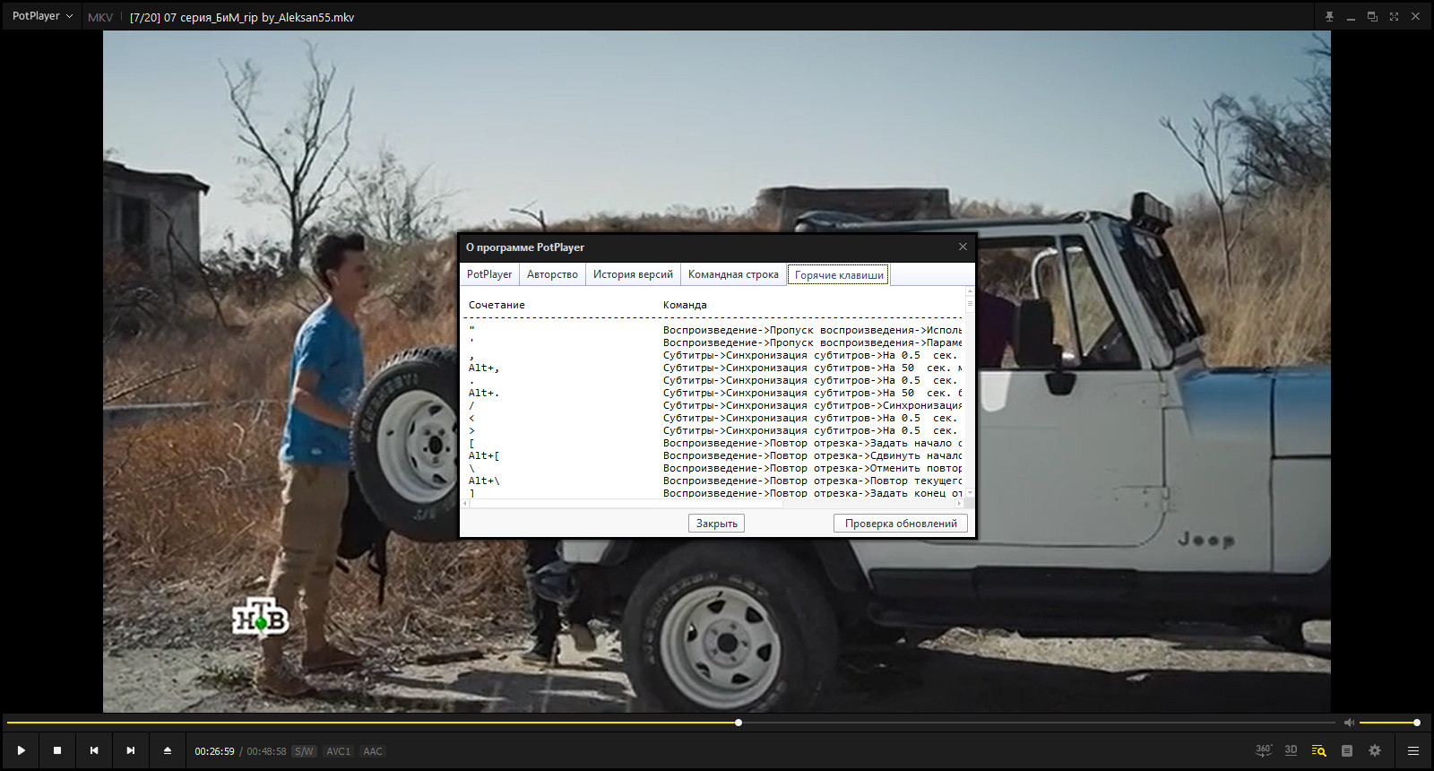The width and height of the screenshot is (1434, 771).
Task: Open the control panel gear icon
Action: [x=1375, y=750]
